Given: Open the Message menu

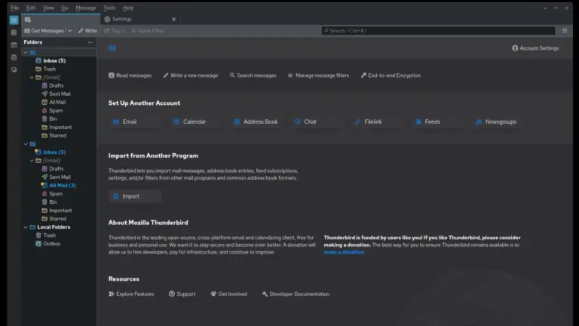Looking at the screenshot, I should click(86, 8).
